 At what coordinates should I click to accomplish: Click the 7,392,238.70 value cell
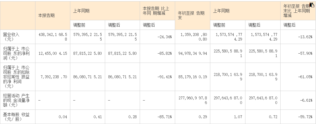53,77
